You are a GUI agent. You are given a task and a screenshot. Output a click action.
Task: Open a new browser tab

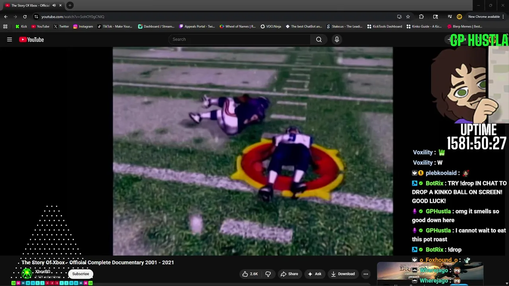click(x=70, y=5)
